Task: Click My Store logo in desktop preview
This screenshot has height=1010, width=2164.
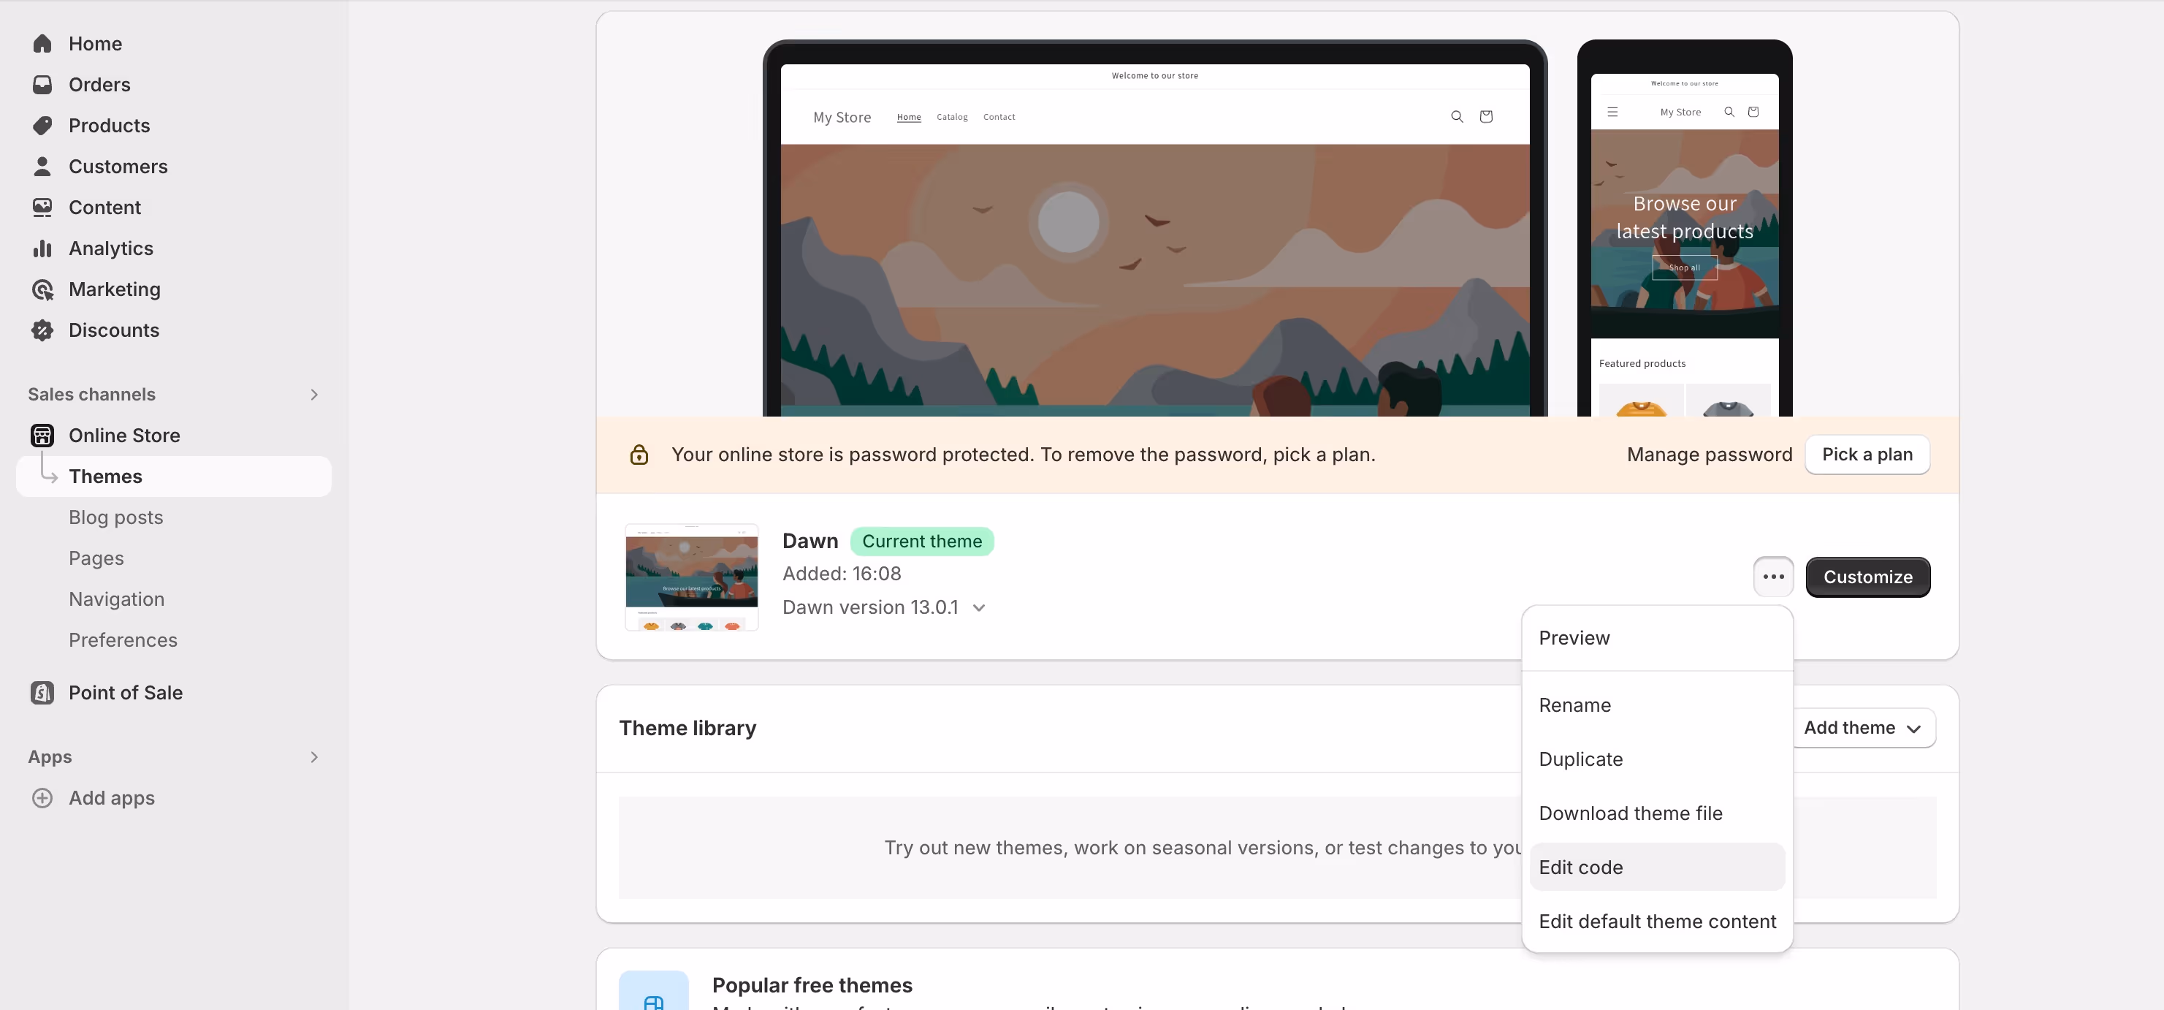Action: click(842, 117)
